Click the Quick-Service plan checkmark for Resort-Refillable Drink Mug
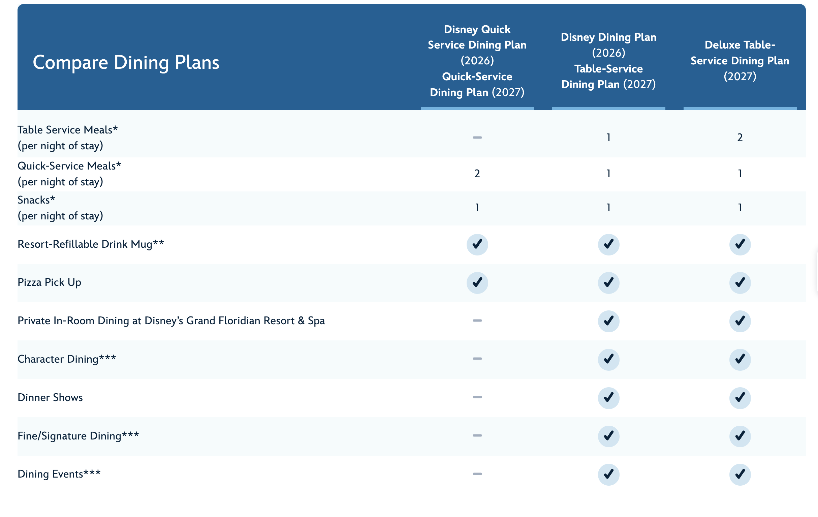Viewport: 818px width, 517px height. coord(477,244)
